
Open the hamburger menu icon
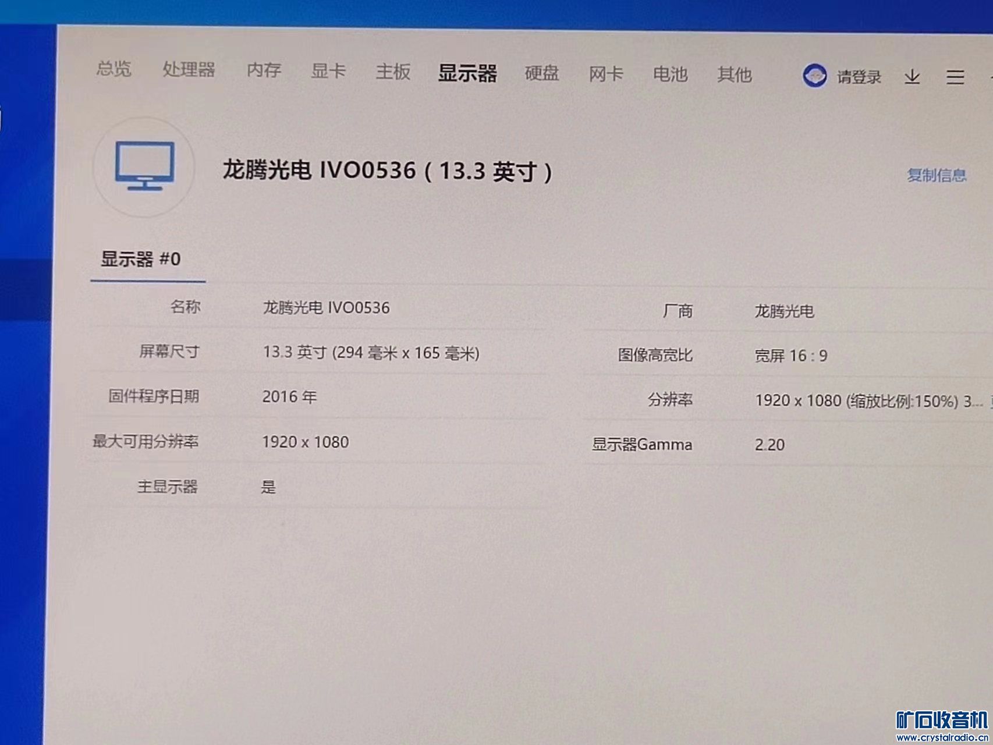pos(955,77)
